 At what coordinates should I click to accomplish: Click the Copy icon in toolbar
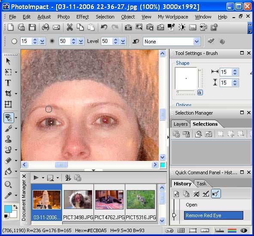(x=80, y=27)
